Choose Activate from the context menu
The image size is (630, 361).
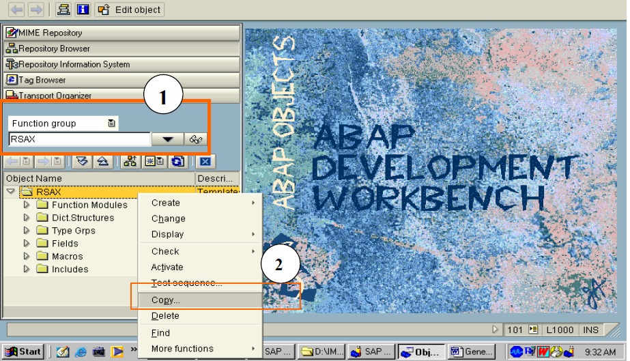pos(200,267)
